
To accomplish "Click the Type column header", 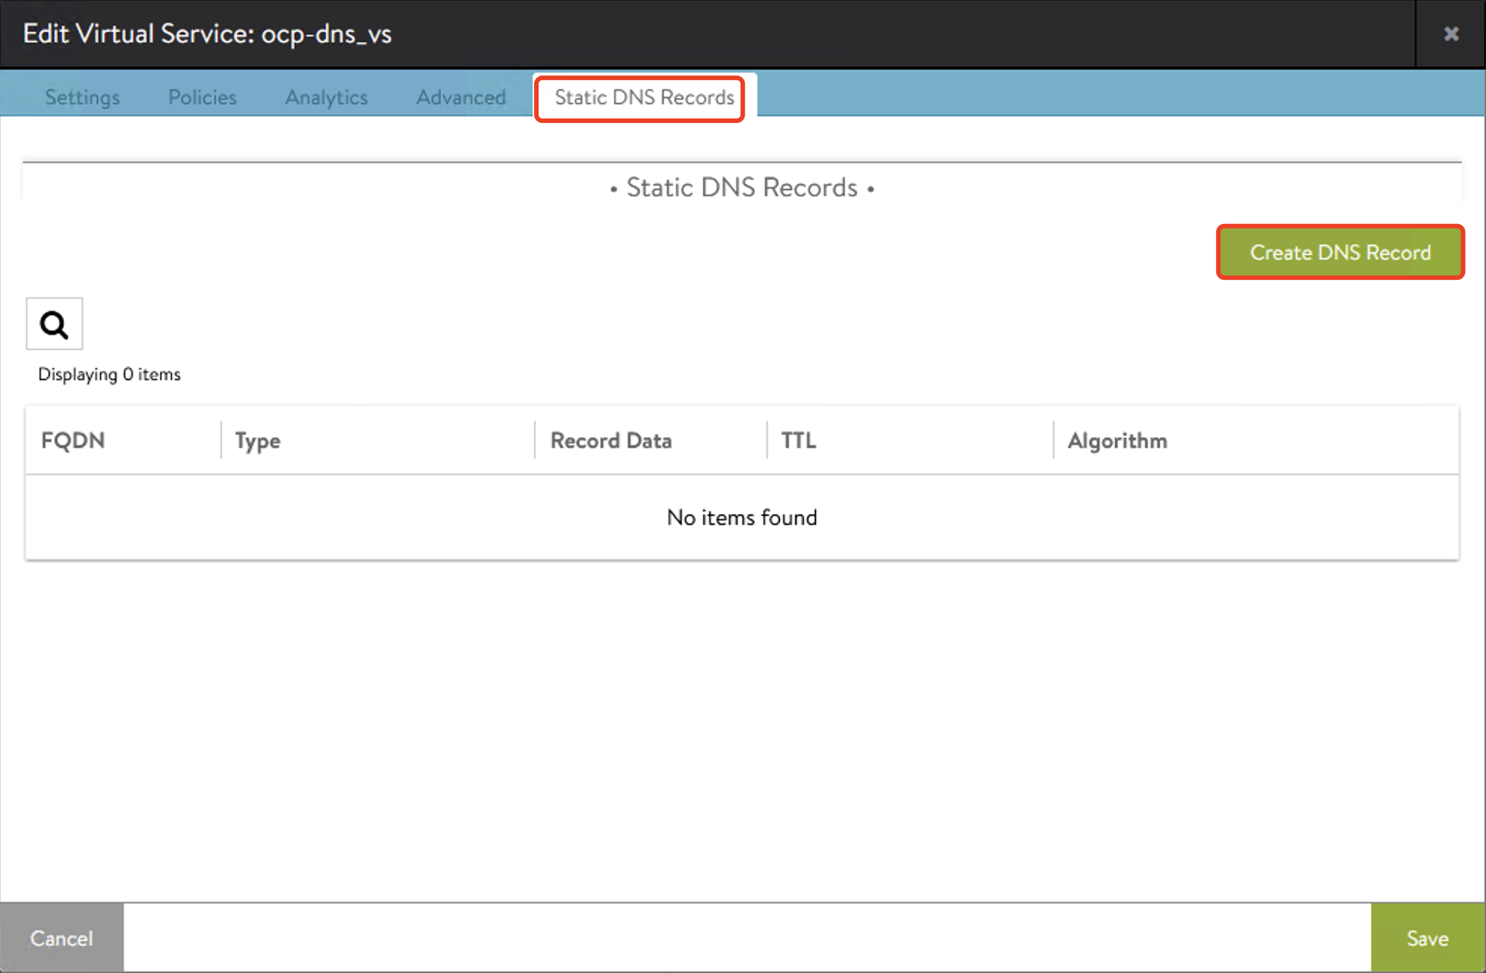I will click(258, 440).
